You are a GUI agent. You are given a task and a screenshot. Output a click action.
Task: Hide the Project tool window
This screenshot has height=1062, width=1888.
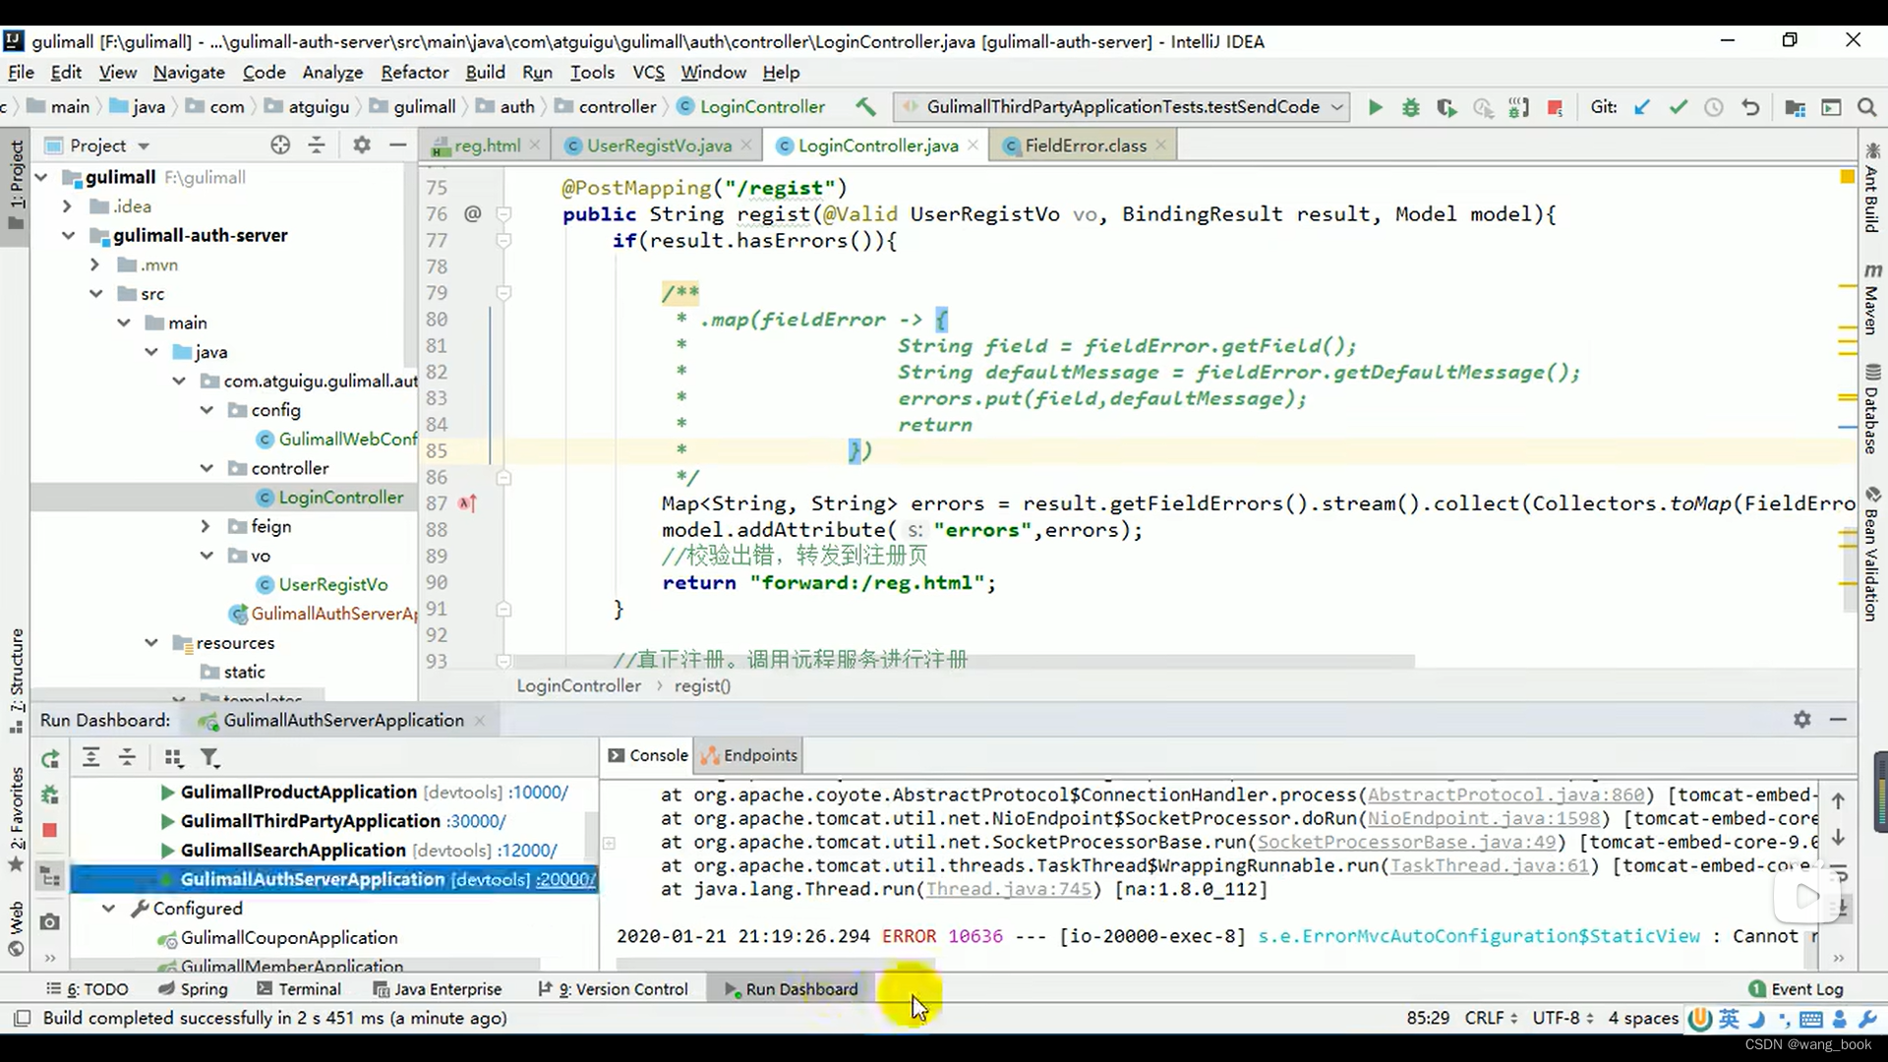tap(397, 146)
